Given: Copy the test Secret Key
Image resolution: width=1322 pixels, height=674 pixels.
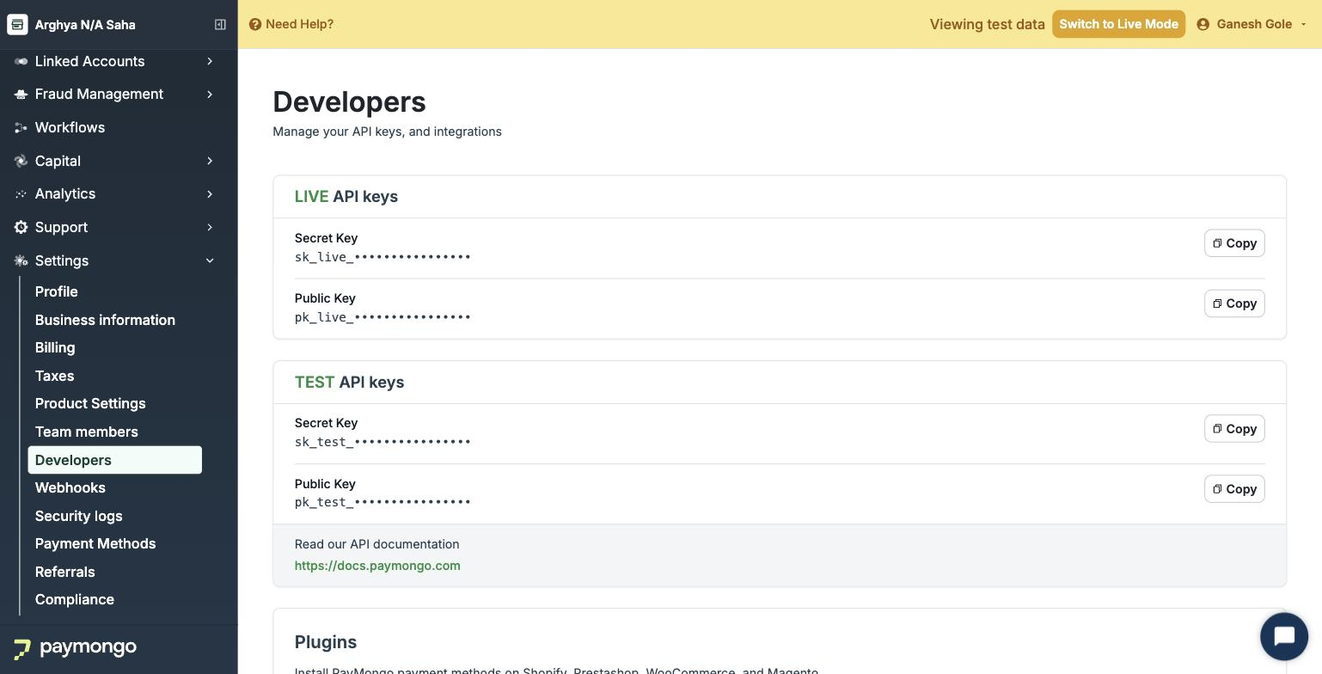Looking at the screenshot, I should (1234, 429).
